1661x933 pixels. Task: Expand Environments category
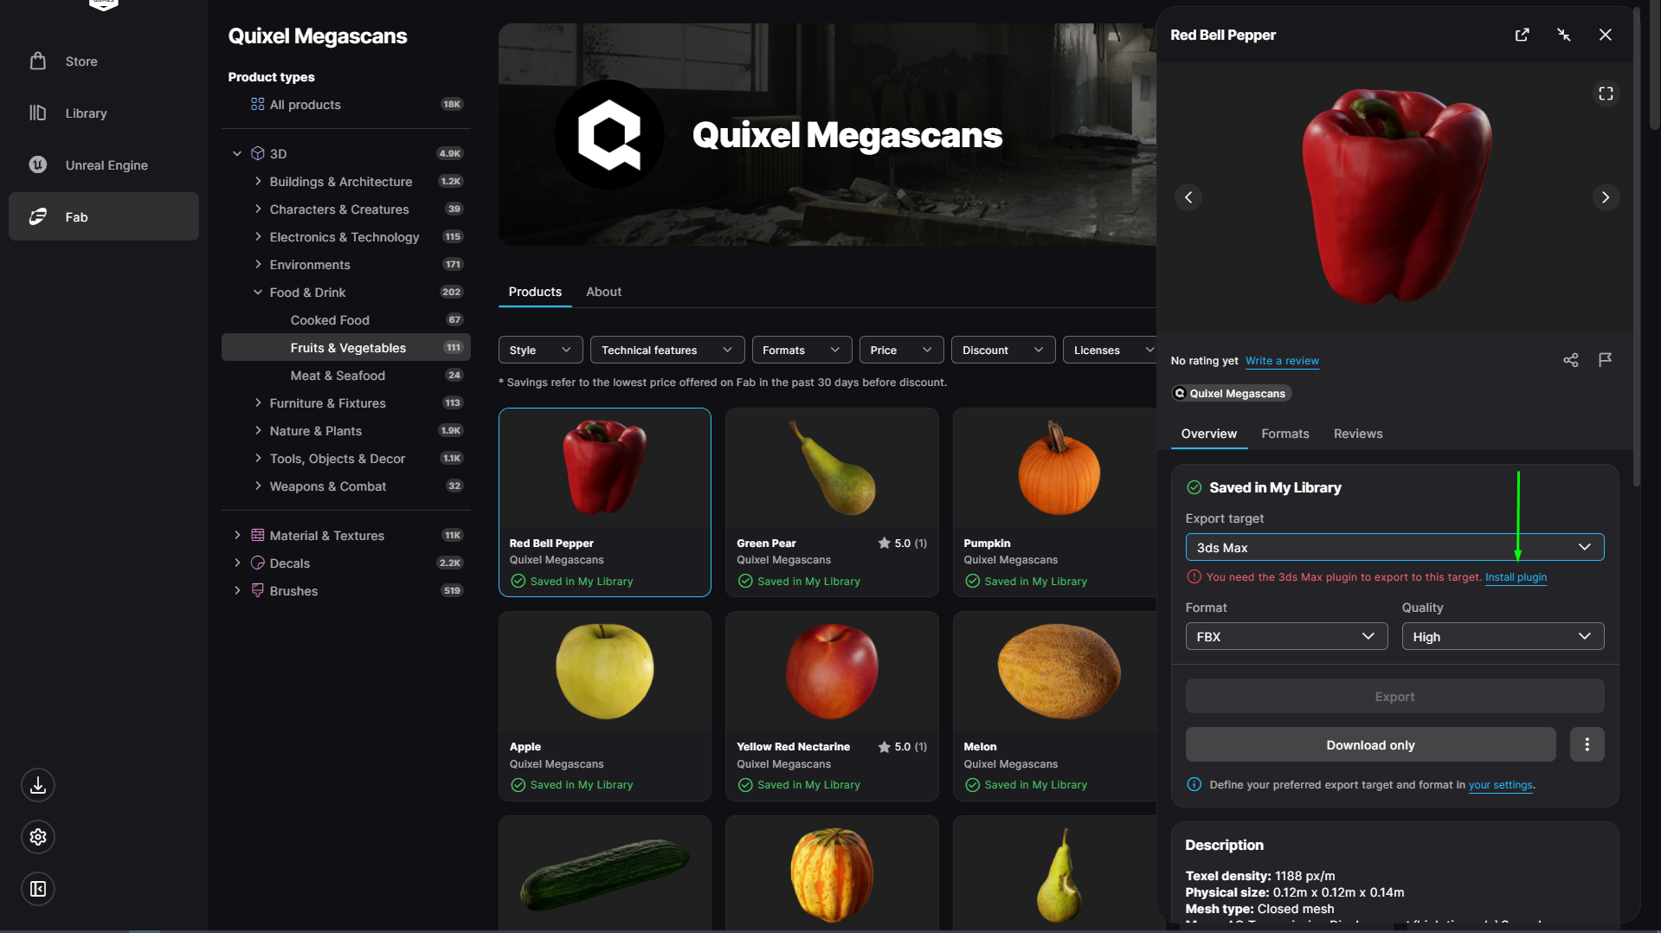coord(258,265)
